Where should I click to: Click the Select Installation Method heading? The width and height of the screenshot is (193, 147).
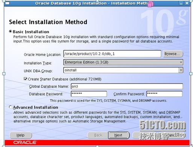48,22
